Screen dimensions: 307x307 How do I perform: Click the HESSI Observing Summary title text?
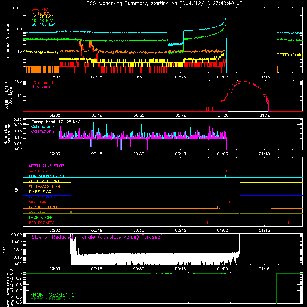click(x=162, y=3)
